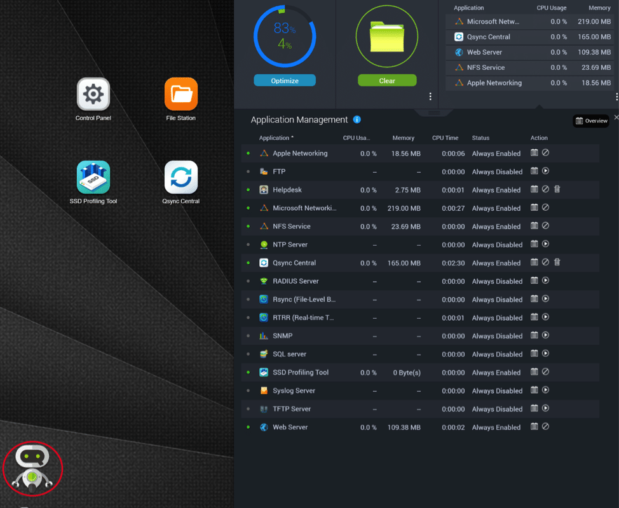Open the schedule icon for Qsync Central
Image resolution: width=619 pixels, height=508 pixels.
(534, 262)
